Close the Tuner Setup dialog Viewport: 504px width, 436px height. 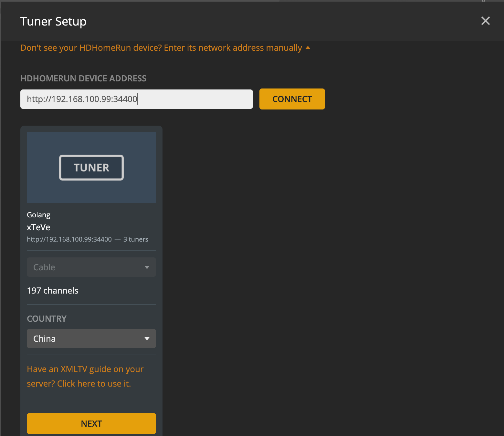point(485,21)
